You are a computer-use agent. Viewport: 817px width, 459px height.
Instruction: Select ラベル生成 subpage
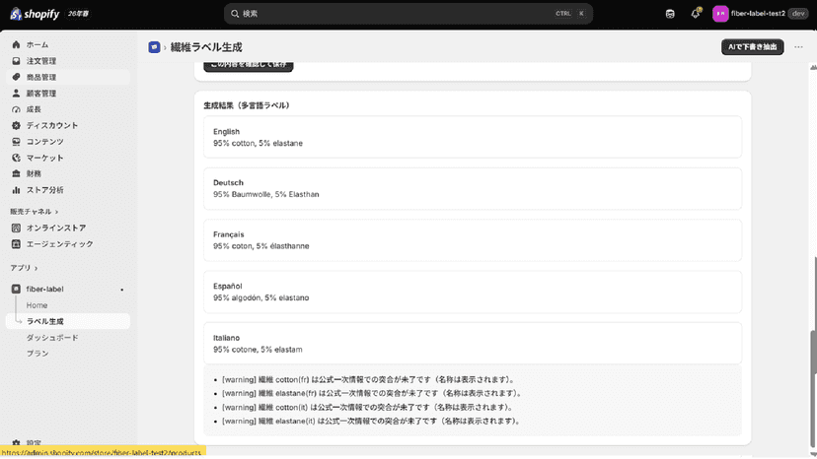click(68, 322)
